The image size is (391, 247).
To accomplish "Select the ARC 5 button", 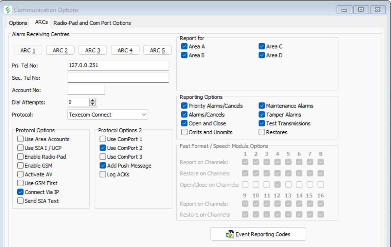I will click(157, 50).
